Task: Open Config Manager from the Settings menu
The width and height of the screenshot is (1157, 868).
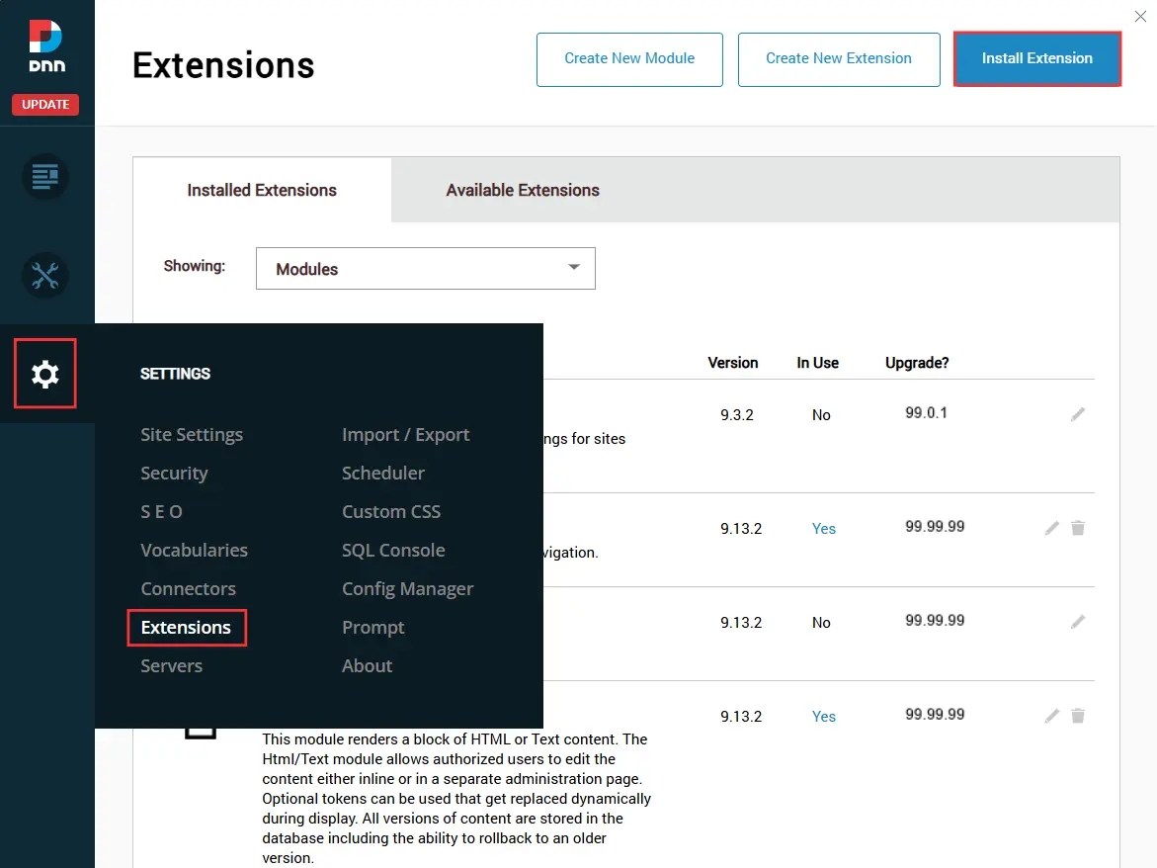Action: click(407, 588)
